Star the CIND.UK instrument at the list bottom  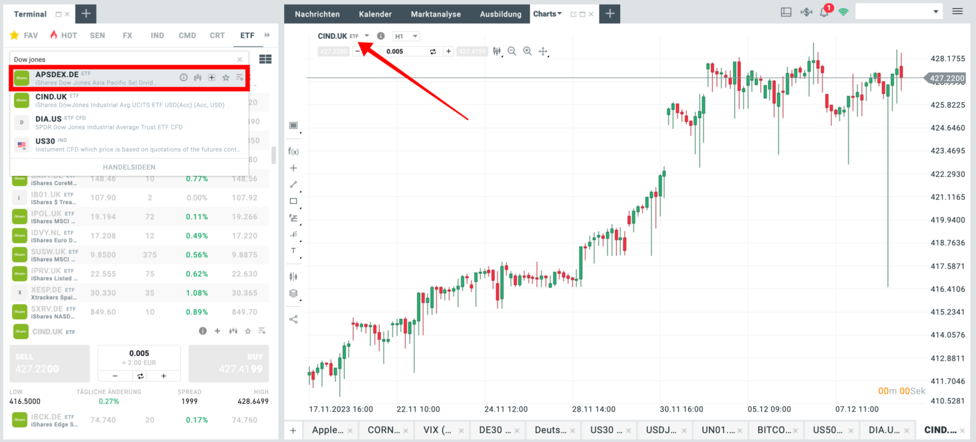click(x=248, y=331)
